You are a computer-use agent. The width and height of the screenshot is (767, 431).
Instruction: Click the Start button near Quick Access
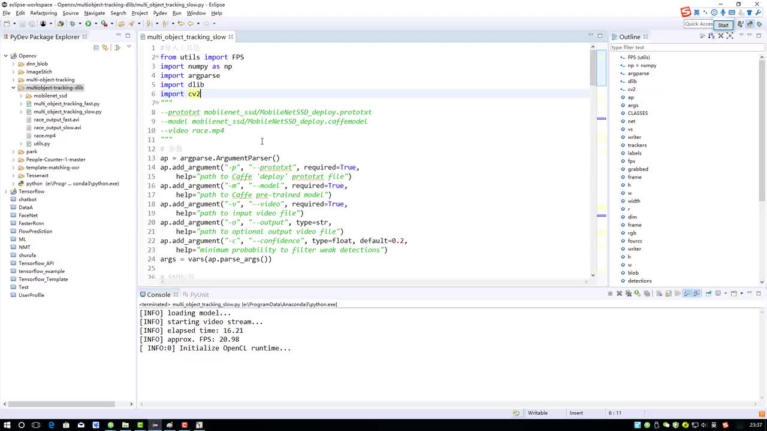pos(723,25)
